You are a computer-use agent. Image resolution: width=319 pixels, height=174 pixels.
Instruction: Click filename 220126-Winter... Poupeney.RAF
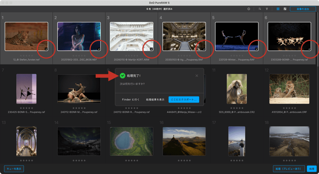[237, 60]
